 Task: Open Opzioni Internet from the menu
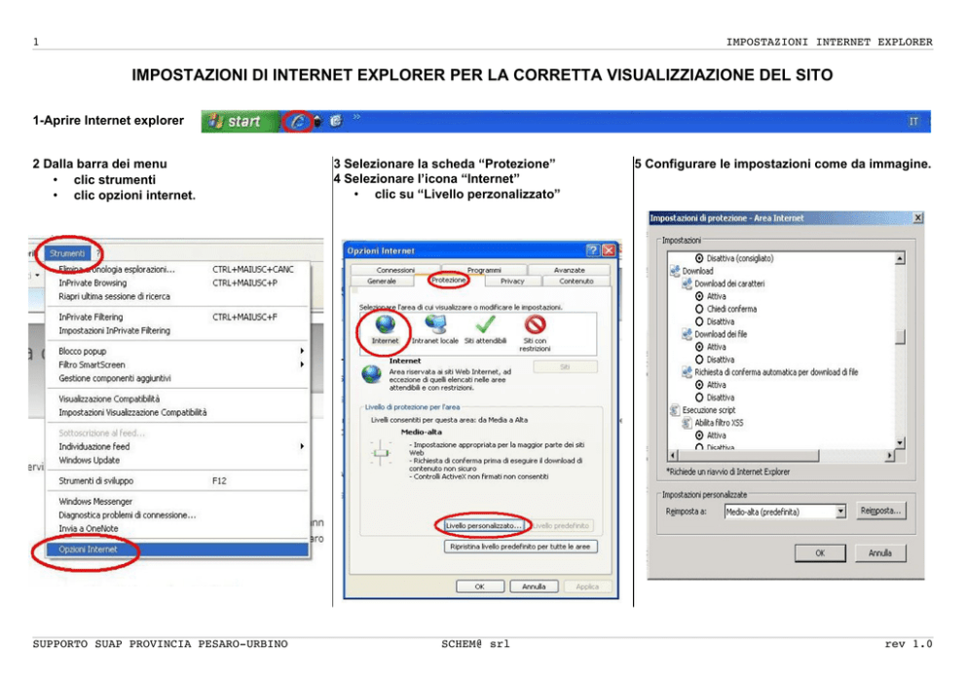click(177, 550)
